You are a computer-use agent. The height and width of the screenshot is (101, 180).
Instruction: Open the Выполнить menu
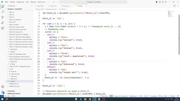point(41,2)
